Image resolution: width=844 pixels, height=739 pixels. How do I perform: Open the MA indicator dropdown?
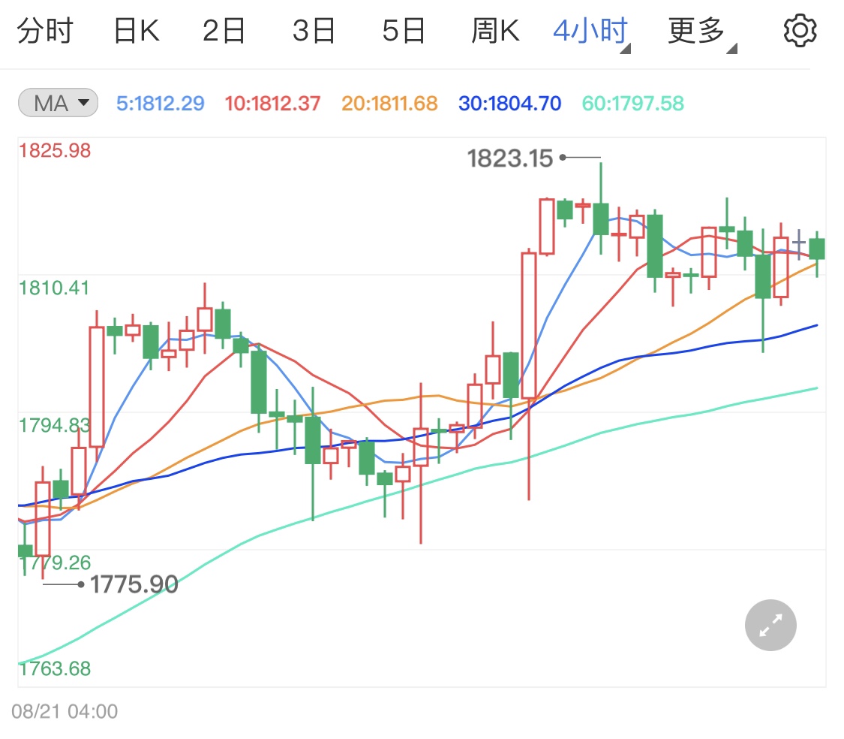click(58, 102)
